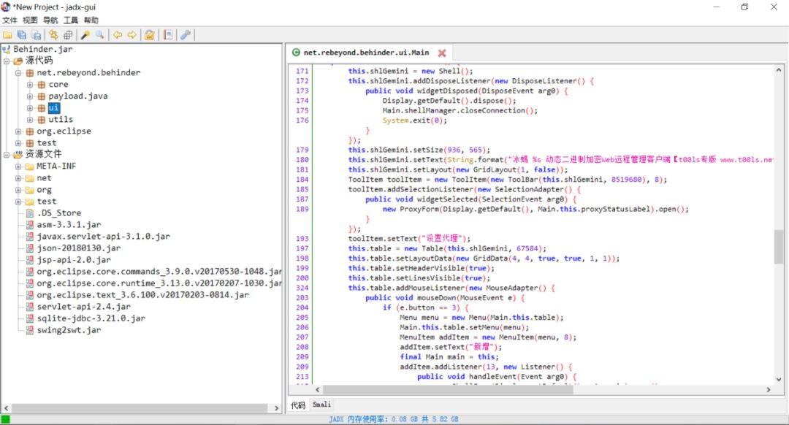Click the class search magnifier icon
Image resolution: width=789 pixels, height=425 pixels.
pos(99,35)
